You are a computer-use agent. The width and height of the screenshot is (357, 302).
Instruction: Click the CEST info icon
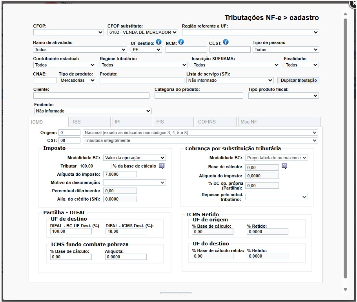[226, 42]
